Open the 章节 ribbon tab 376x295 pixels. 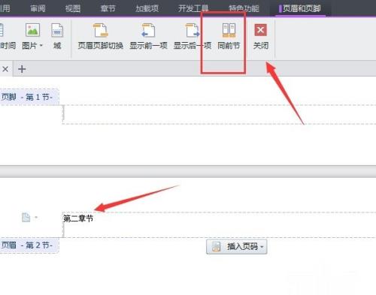tap(108, 8)
